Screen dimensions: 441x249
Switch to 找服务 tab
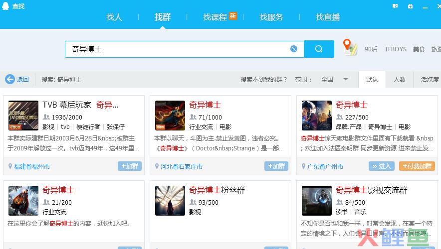click(x=271, y=17)
